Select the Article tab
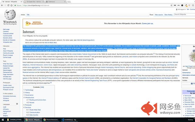This screenshot has height=122, width=195. tap(23, 15)
